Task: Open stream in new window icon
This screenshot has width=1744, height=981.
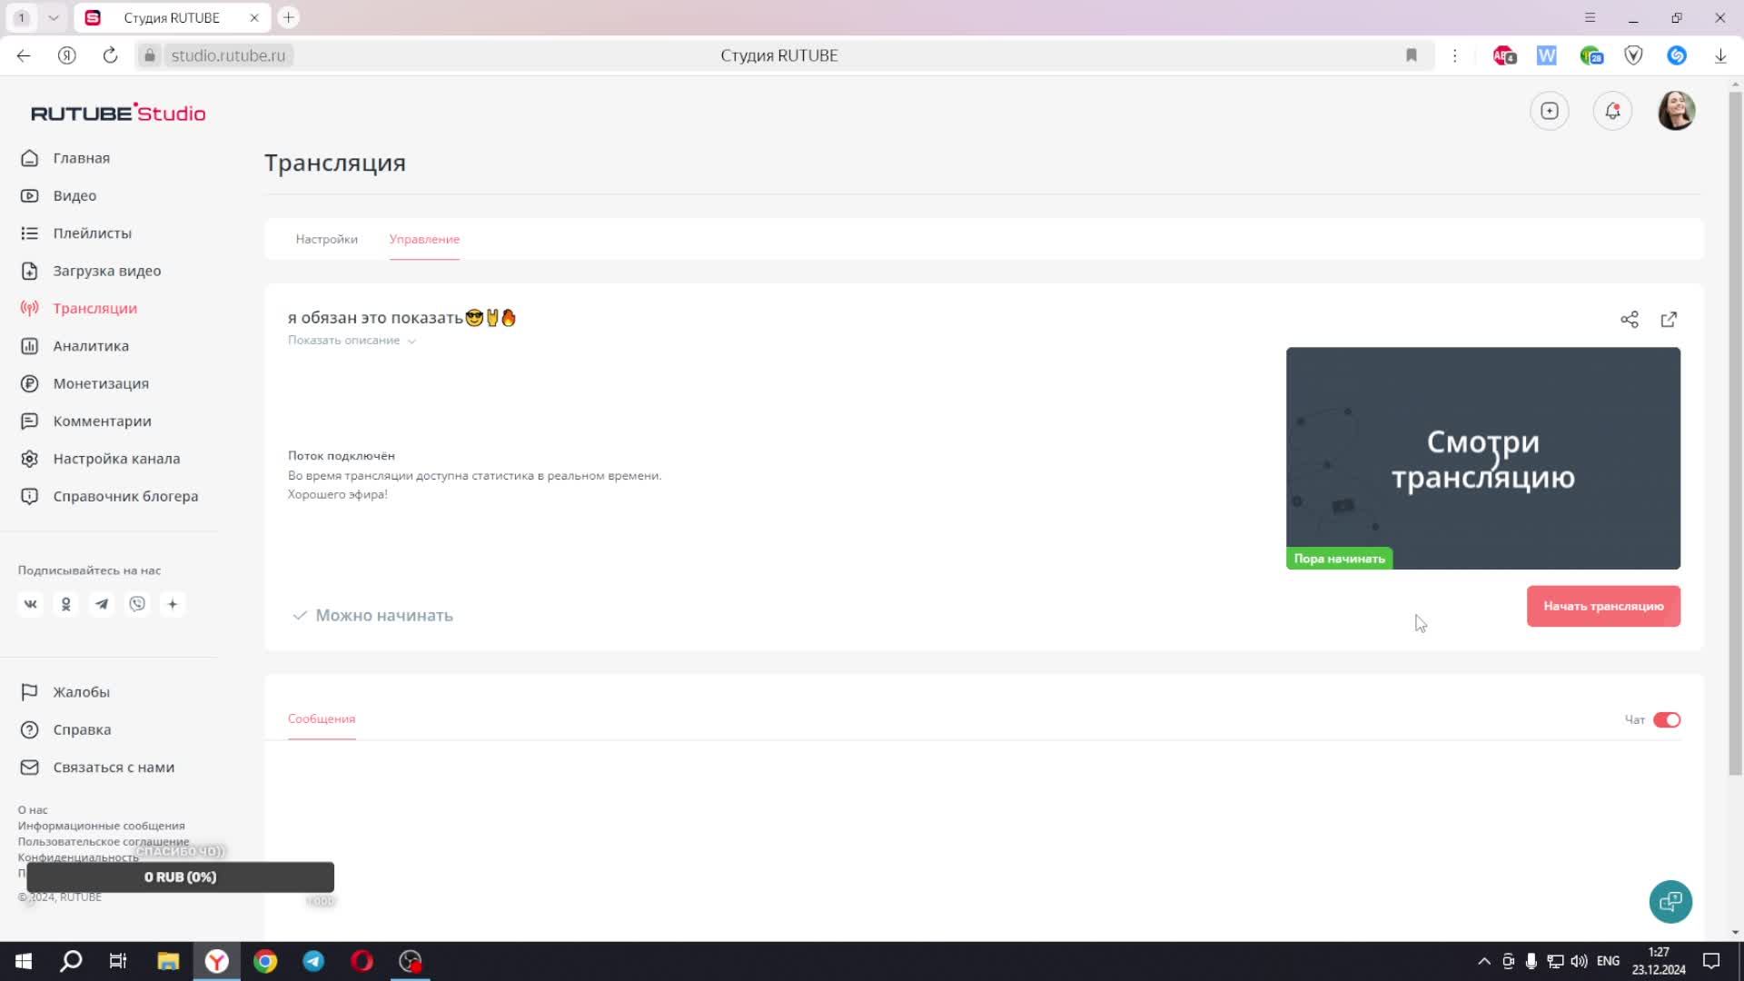Action: coord(1669,320)
